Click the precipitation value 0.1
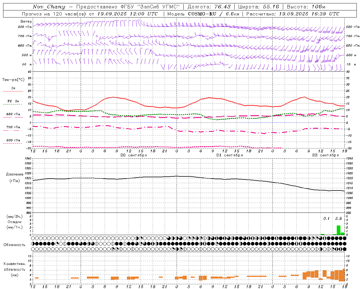Screen dimensions: 361x289 click(326, 218)
